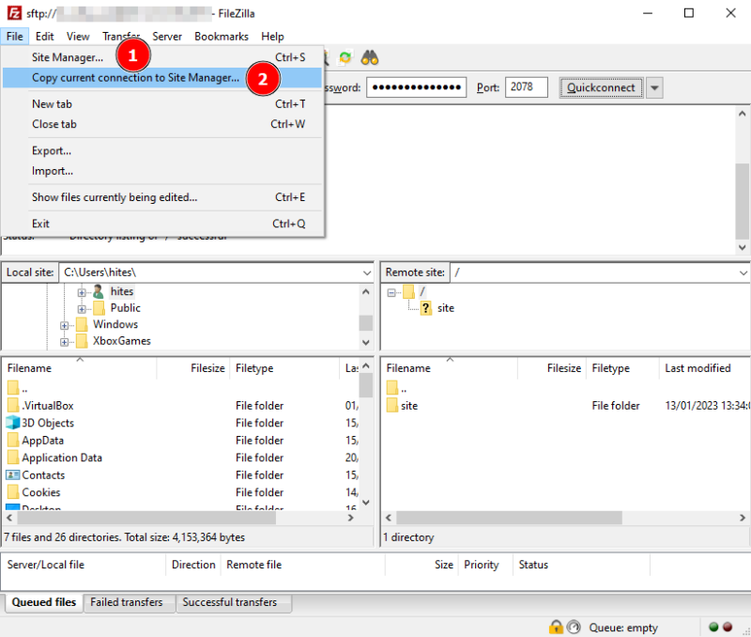Choose Exit from File menu
Screen dimensions: 751x637
[161, 224]
